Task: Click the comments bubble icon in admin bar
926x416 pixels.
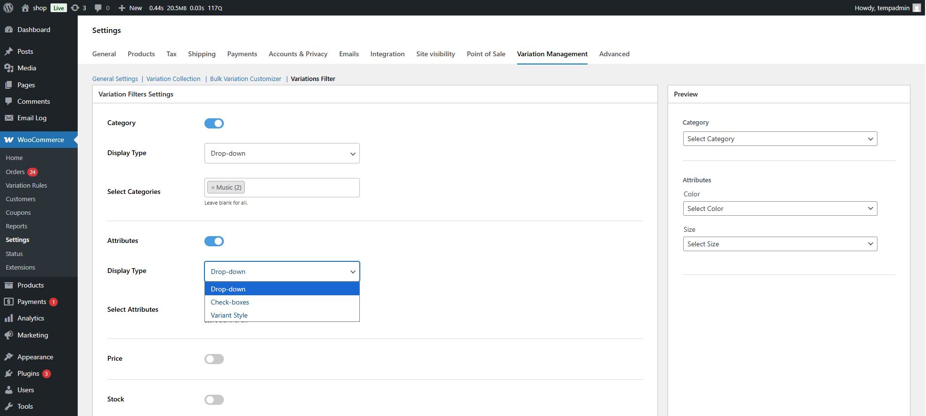Action: [98, 8]
